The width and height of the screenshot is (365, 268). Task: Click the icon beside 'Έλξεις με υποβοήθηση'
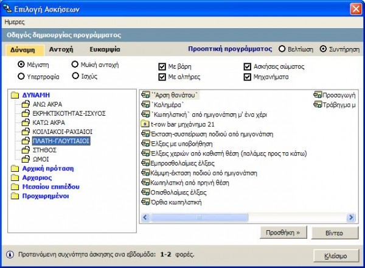point(145,143)
